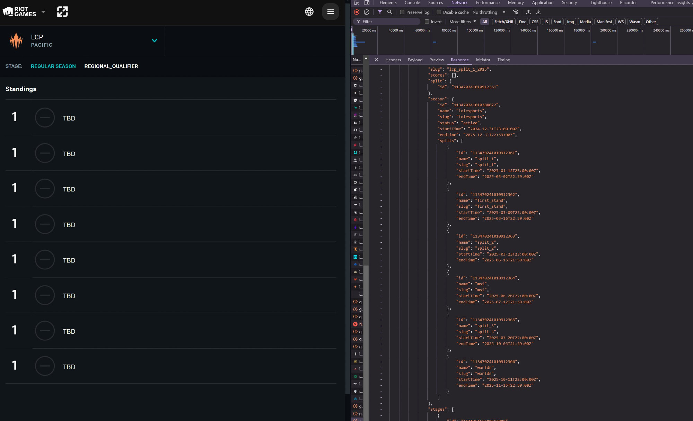Switch to the Elements tab
The height and width of the screenshot is (421, 693).
(388, 3)
